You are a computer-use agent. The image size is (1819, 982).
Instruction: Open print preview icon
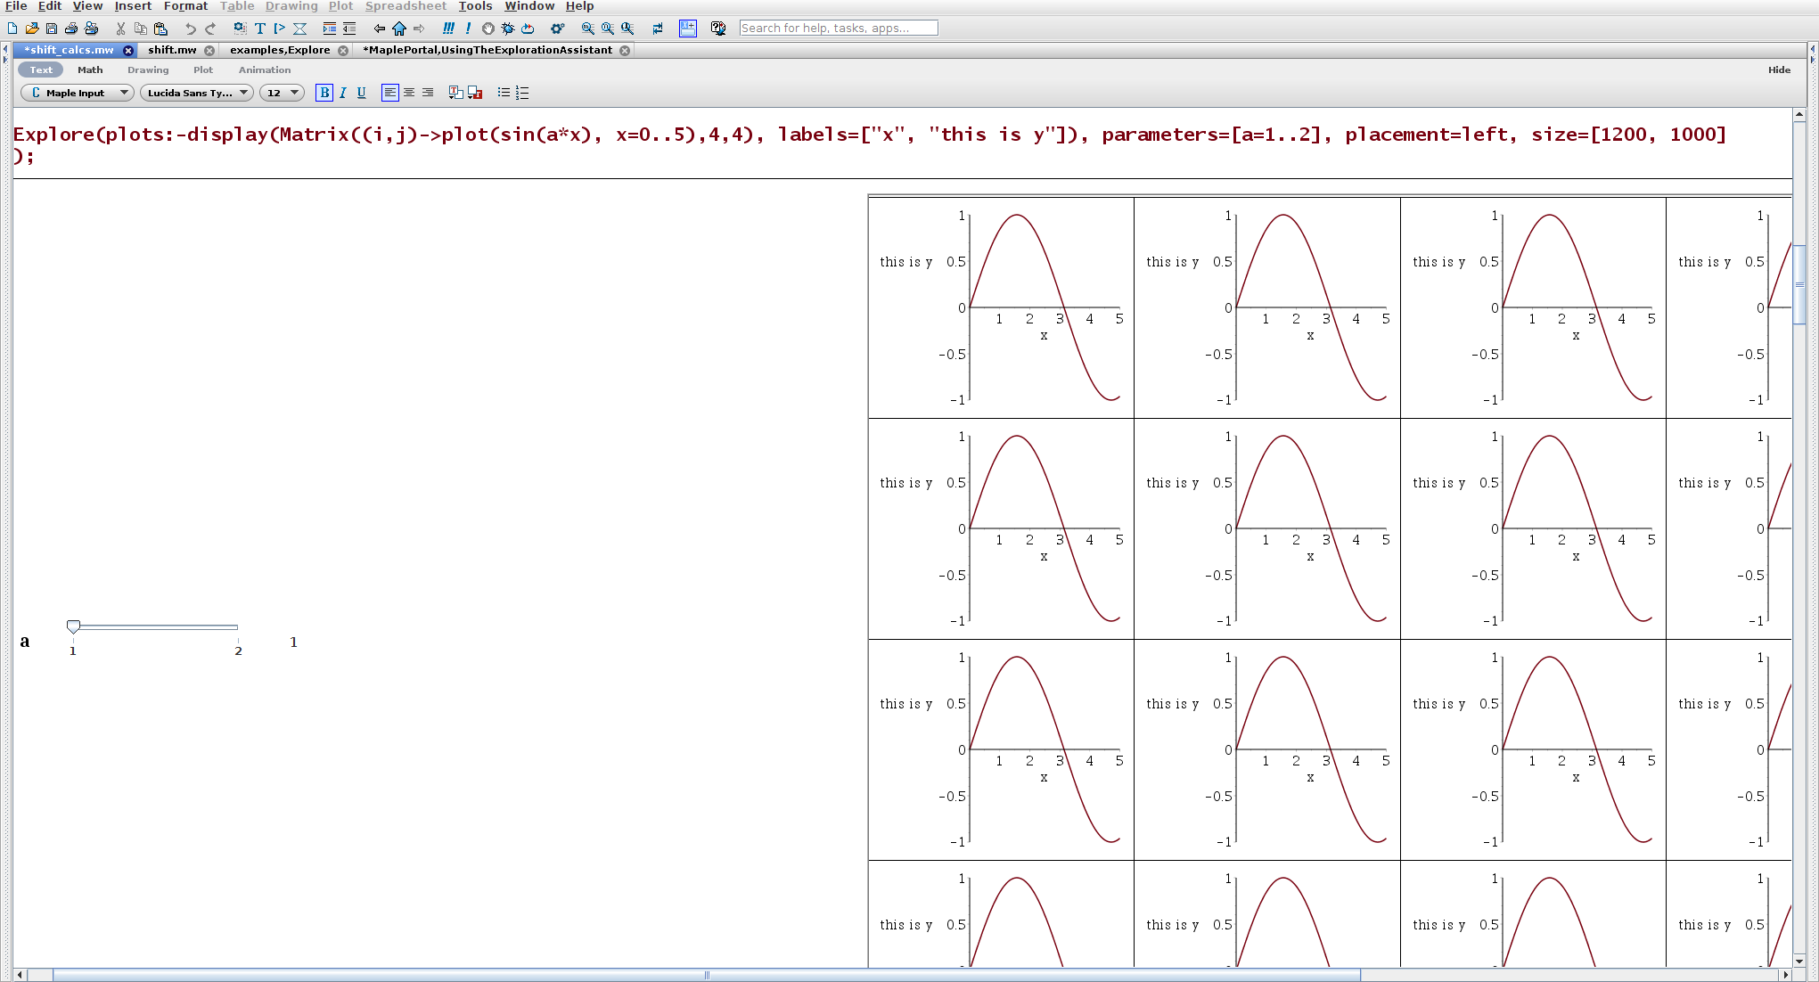point(91,29)
